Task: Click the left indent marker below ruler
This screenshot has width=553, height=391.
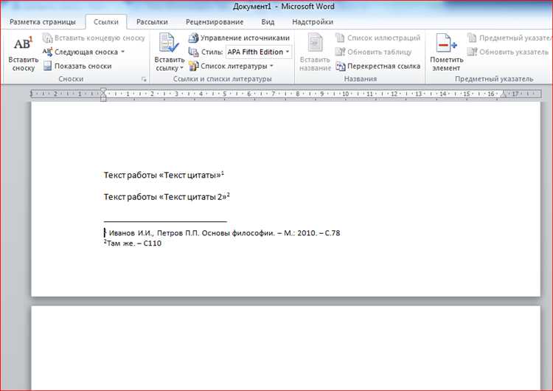Action: pos(103,99)
